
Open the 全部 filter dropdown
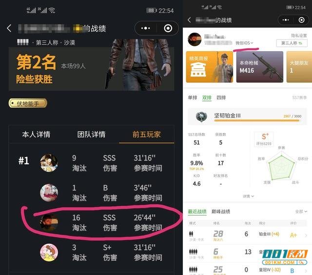tap(301, 211)
